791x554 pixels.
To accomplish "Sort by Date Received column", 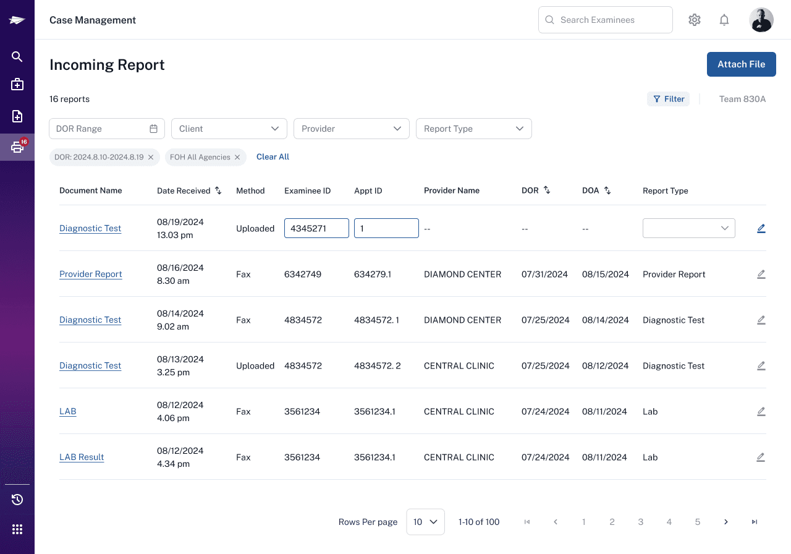I will coord(218,190).
